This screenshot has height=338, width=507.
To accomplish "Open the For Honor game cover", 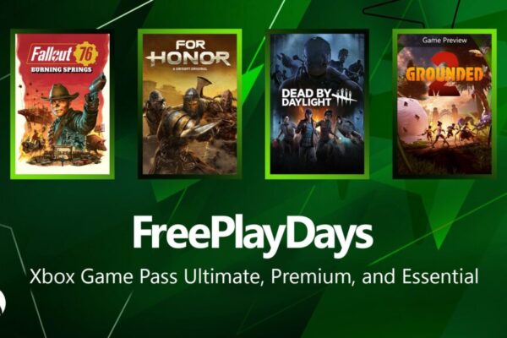I will click(x=190, y=104).
